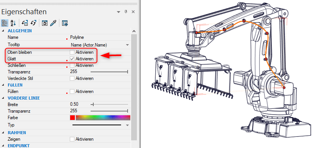Pin the Eigenschaften panel
The width and height of the screenshot is (320, 148).
126,12
